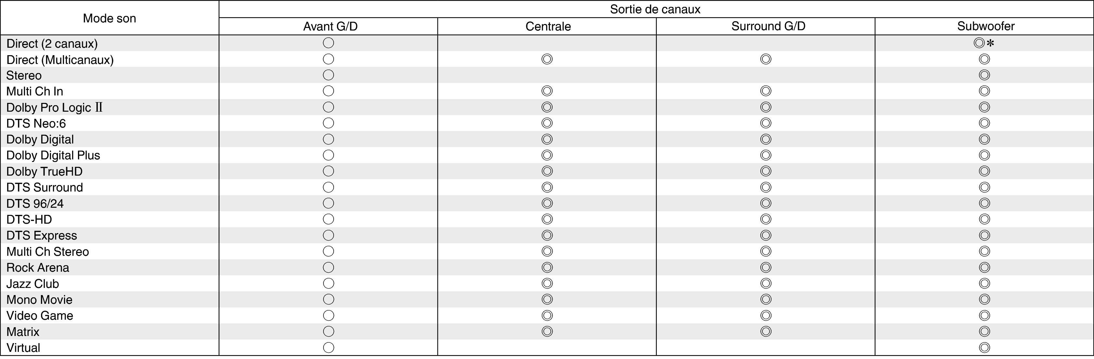
Task: Click the Mode son header cell
Action: (x=109, y=18)
